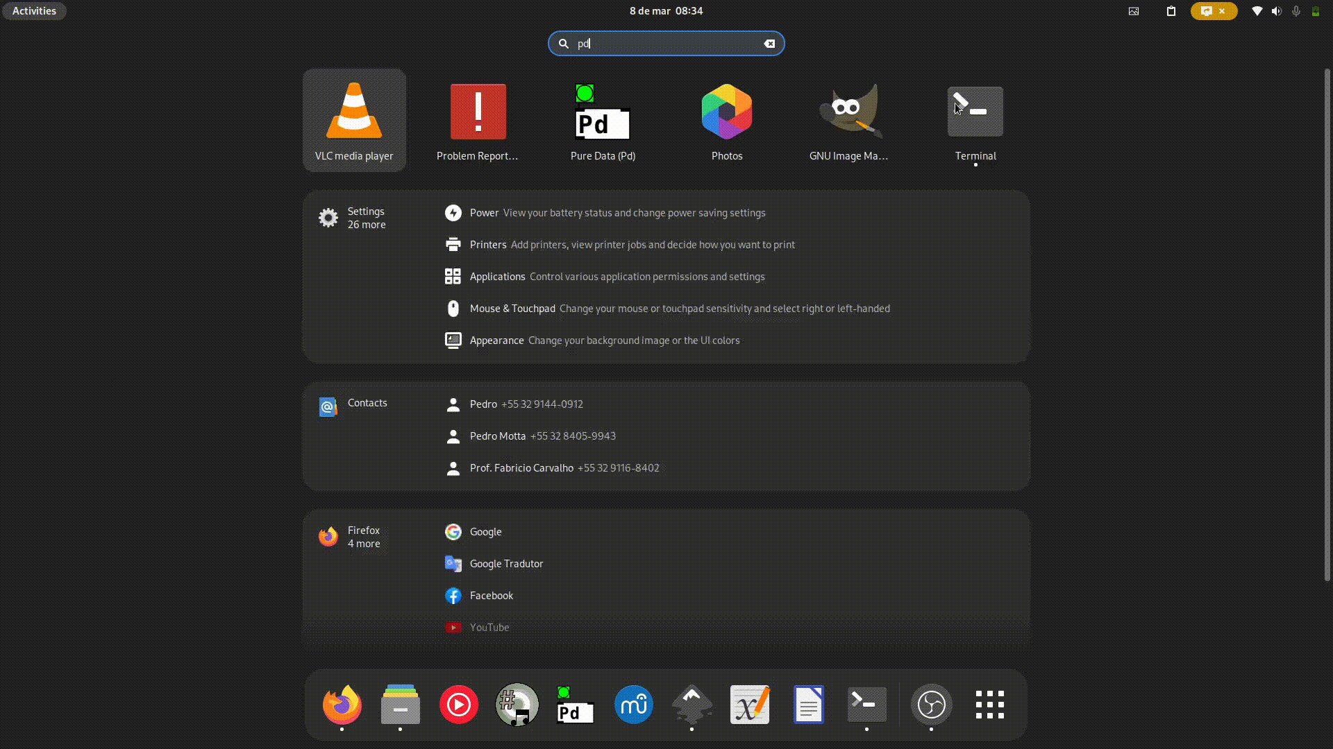Open the text document editor from dock

[x=809, y=705]
